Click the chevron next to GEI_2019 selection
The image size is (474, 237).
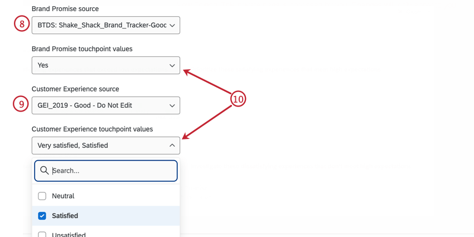[172, 105]
